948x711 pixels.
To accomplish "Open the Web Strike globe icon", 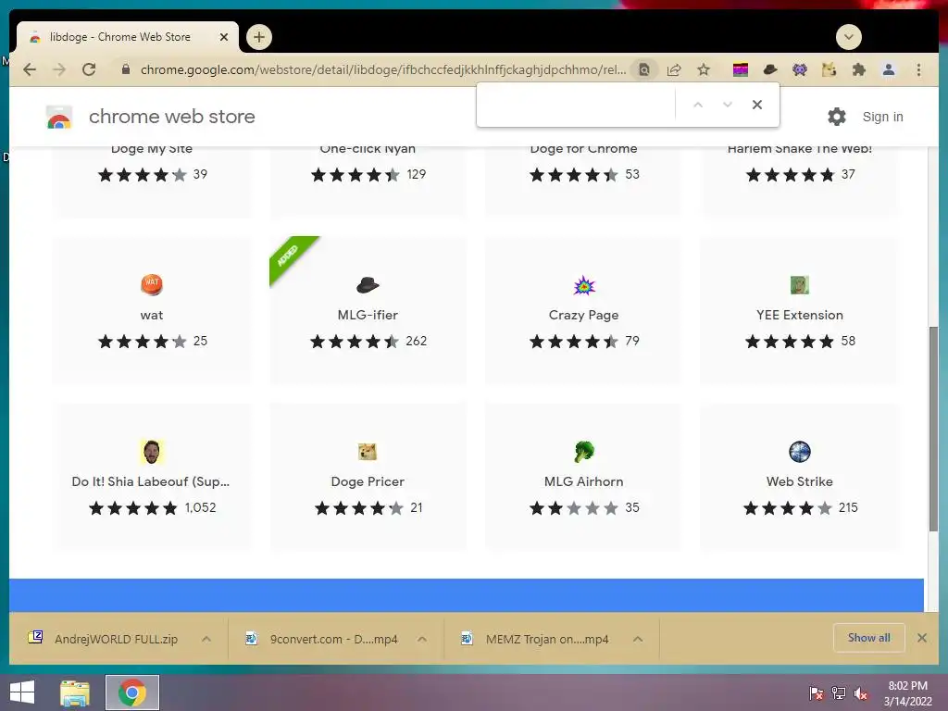I will click(799, 452).
